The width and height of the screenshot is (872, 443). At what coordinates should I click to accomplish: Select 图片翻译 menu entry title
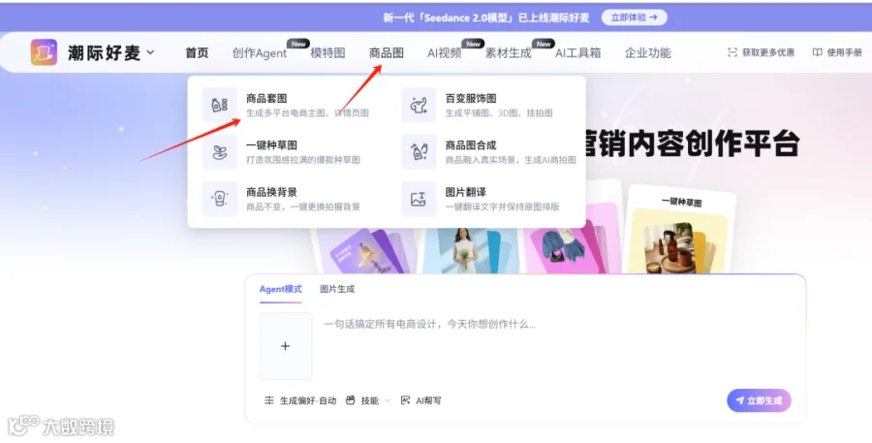tap(465, 192)
